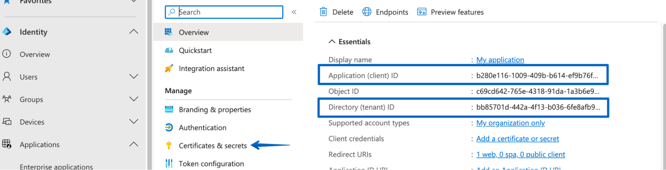The width and height of the screenshot is (666, 170).
Task: Click Preview features button
Action: (x=450, y=12)
